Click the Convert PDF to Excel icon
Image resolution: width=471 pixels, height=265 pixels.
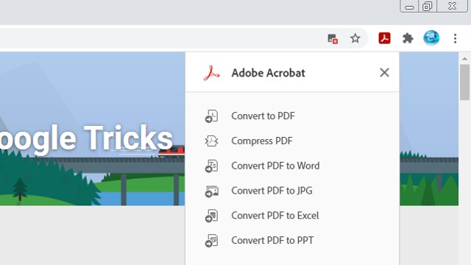(211, 216)
